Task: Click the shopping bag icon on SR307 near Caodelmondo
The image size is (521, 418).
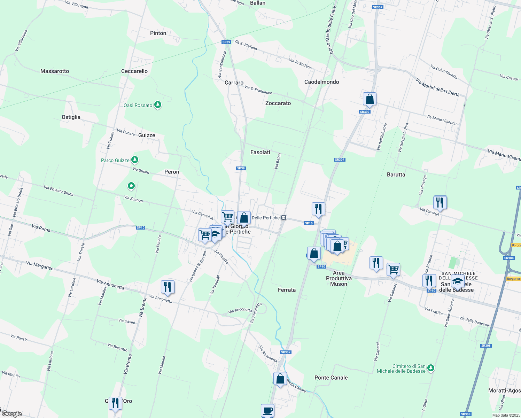Action: [370, 99]
